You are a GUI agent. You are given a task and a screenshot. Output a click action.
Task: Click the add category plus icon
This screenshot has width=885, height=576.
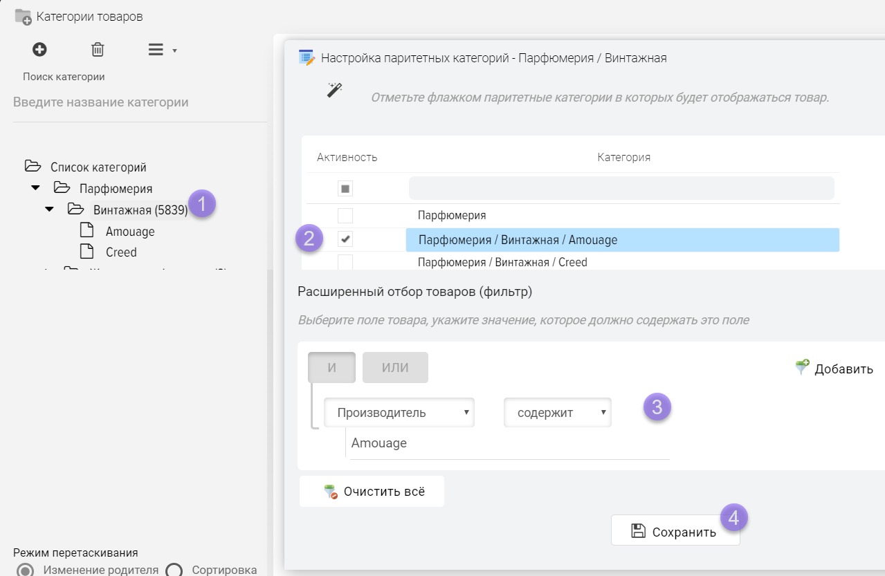tap(39, 50)
